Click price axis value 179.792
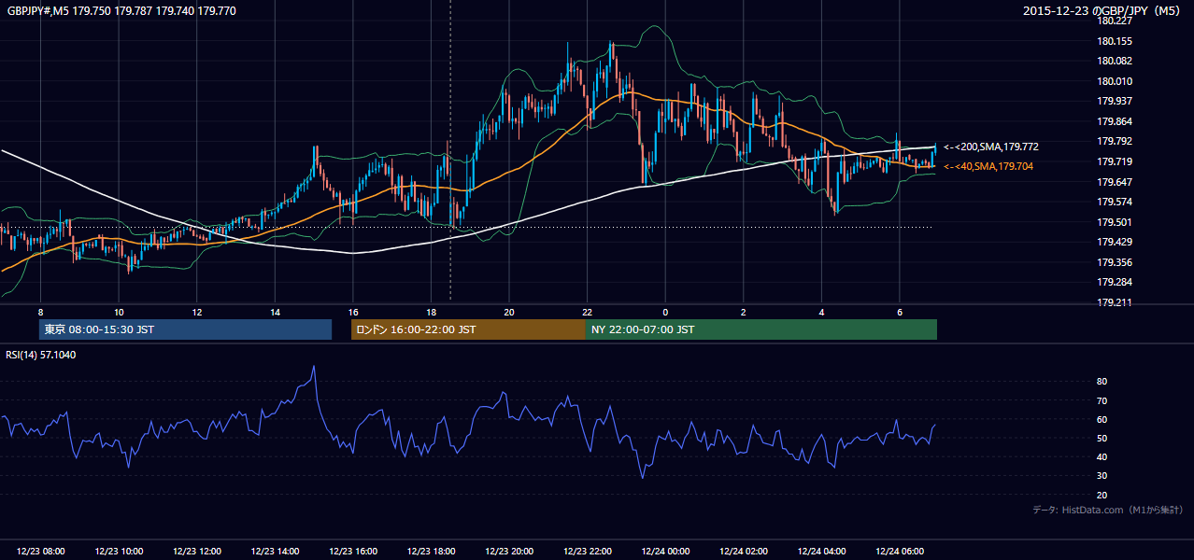The image size is (1194, 560). 1115,142
